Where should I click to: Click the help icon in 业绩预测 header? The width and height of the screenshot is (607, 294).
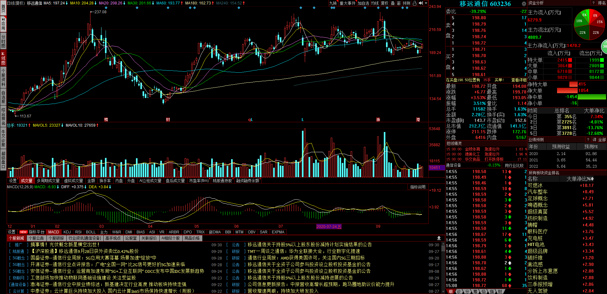pos(588,140)
